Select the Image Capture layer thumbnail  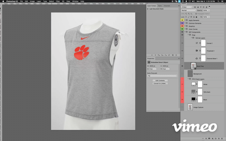(x=190, y=107)
